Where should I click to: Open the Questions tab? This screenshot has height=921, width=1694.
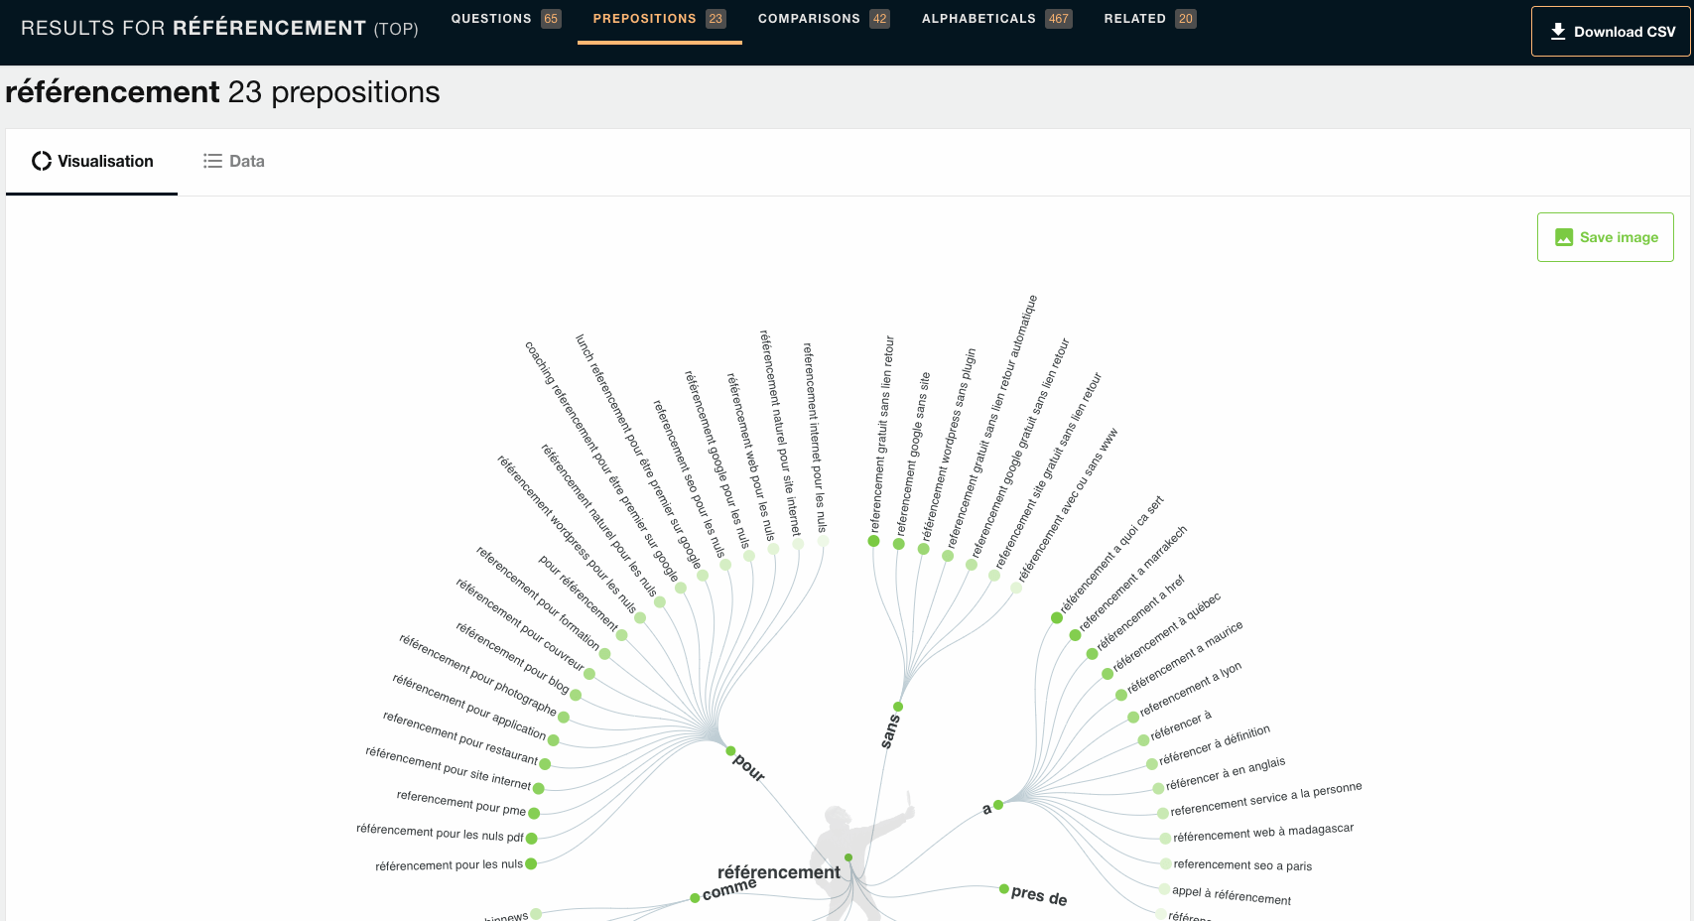[x=505, y=19]
